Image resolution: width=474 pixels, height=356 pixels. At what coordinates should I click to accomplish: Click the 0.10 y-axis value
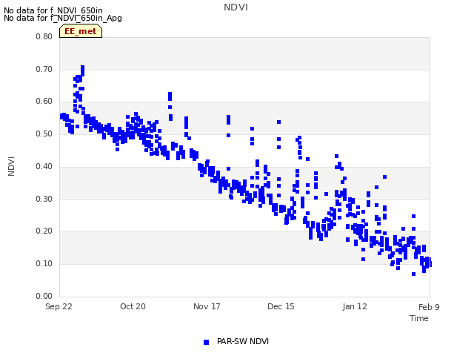44,264
